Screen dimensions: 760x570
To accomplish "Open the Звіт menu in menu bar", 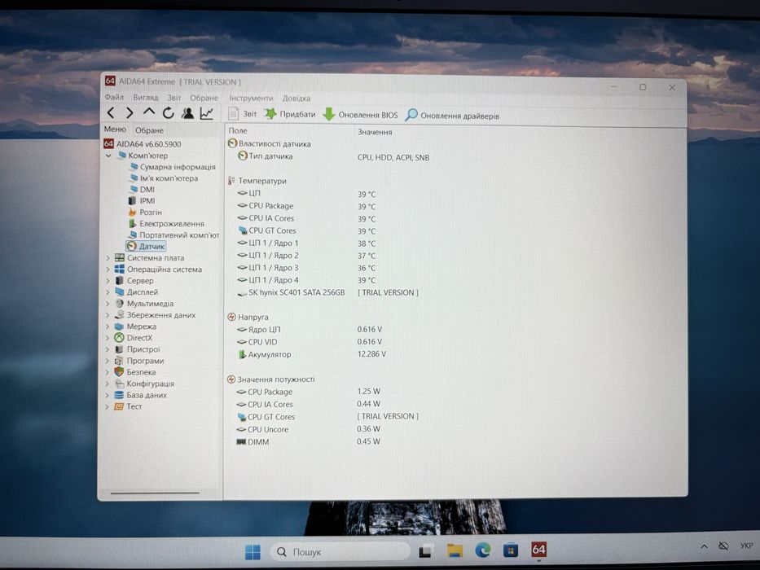I will (x=174, y=98).
